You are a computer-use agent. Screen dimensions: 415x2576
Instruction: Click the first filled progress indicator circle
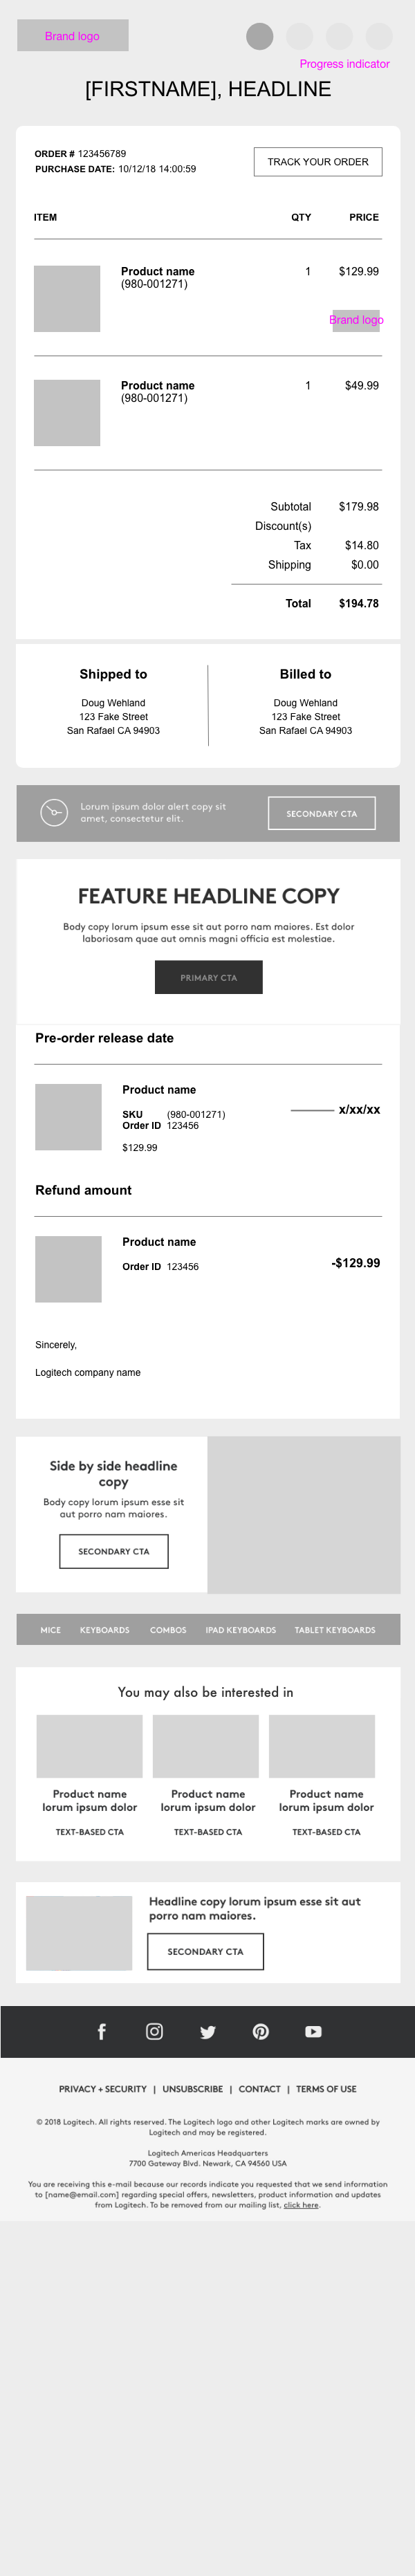pos(260,36)
